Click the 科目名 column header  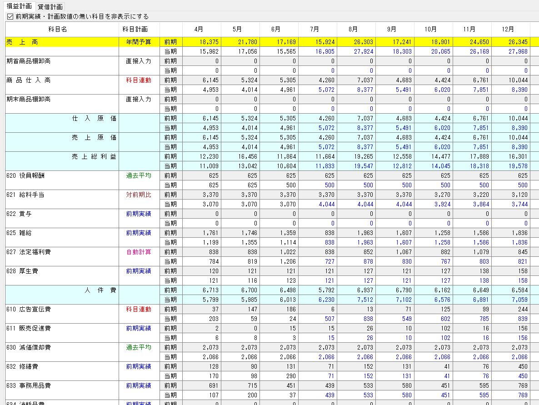click(x=58, y=29)
